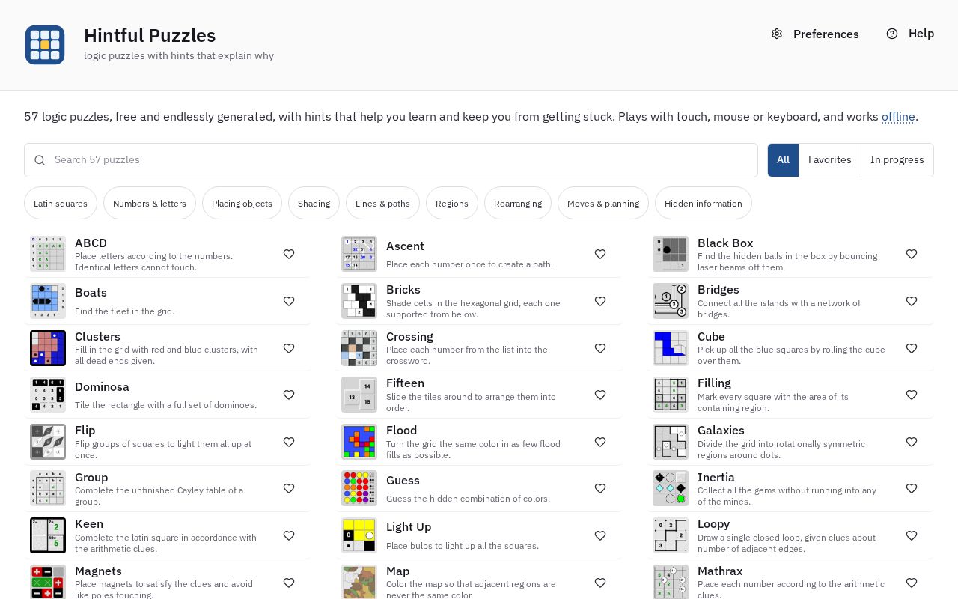
Task: Open the Map puzzle title
Action: click(x=397, y=571)
